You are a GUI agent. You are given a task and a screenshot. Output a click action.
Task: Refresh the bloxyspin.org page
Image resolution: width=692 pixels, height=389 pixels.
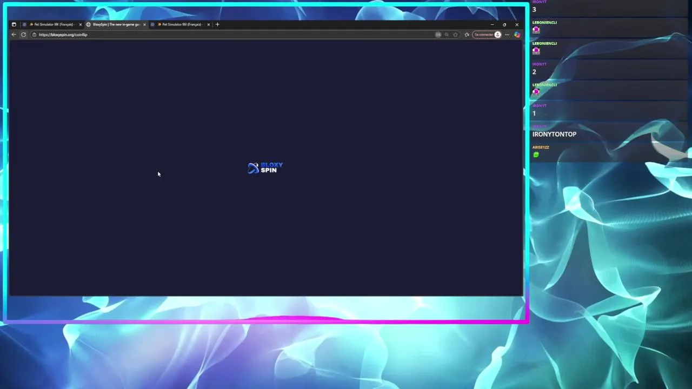[23, 35]
